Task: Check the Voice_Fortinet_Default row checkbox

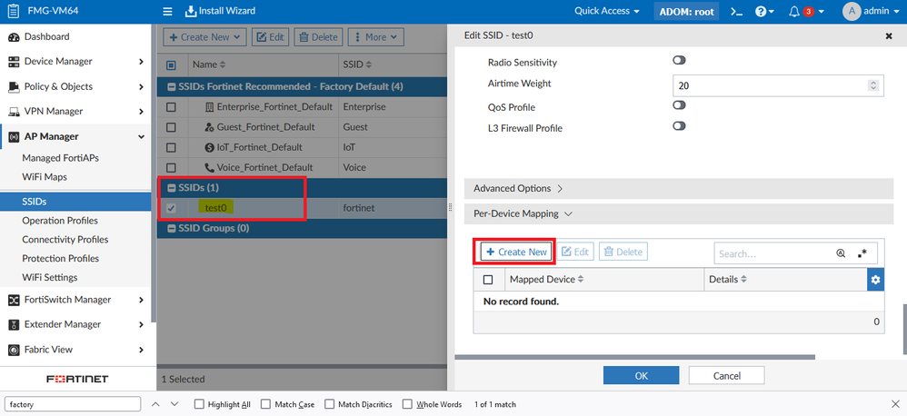Action: point(171,167)
